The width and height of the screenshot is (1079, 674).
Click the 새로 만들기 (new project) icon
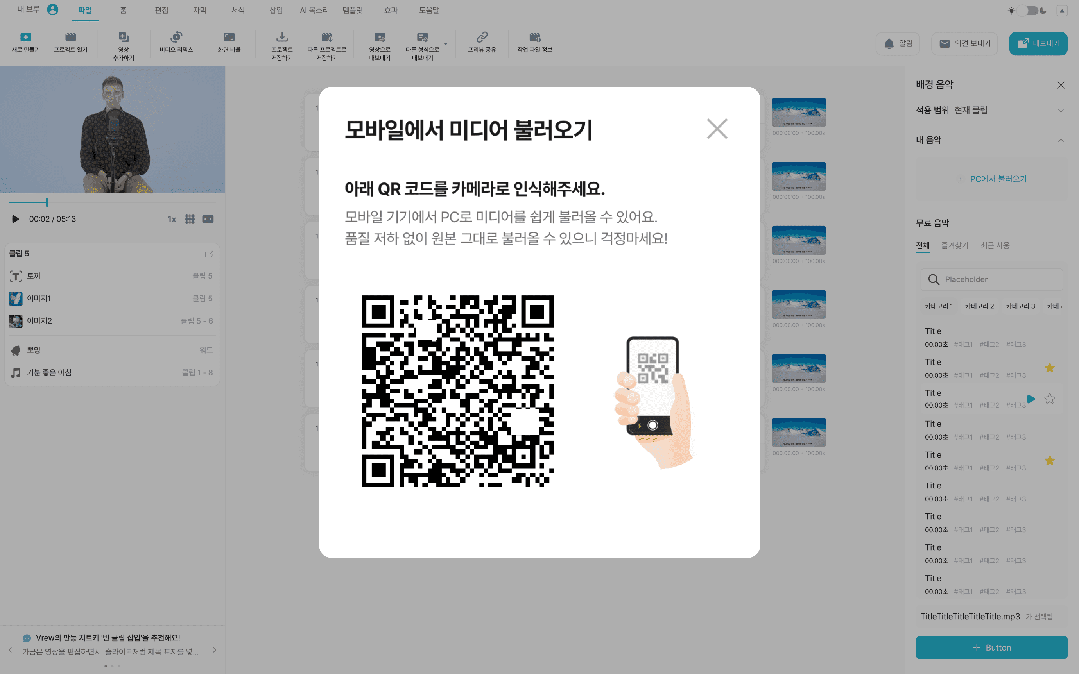point(25,38)
